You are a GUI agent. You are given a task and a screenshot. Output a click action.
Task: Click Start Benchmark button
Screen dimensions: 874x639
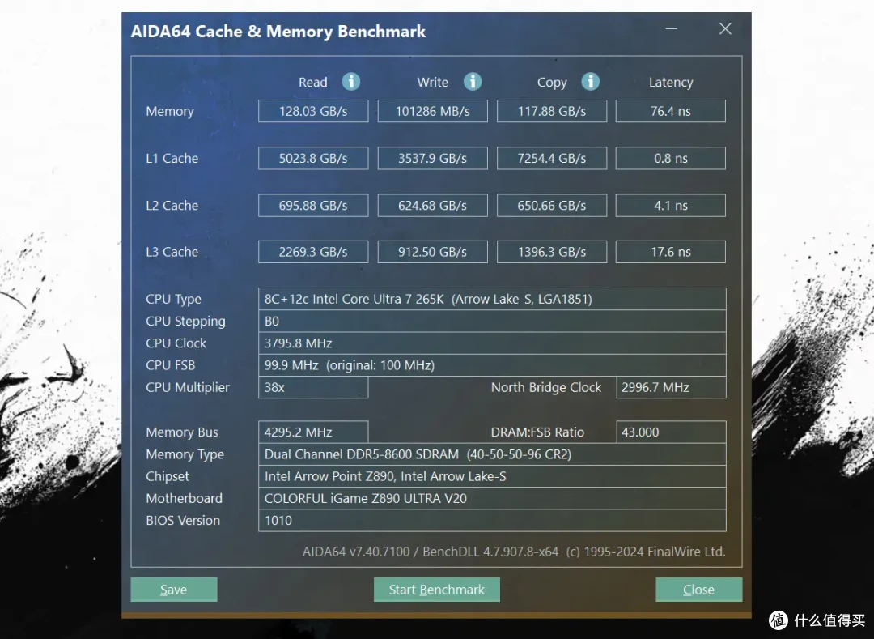tap(436, 590)
